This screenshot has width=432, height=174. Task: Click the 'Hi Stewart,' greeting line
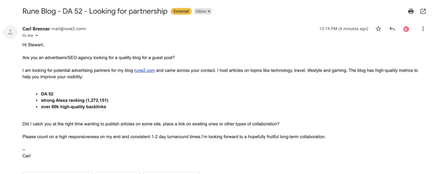33,45
